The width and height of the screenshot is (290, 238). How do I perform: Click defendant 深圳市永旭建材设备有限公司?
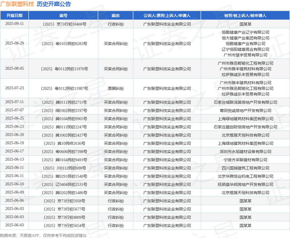click(246, 152)
